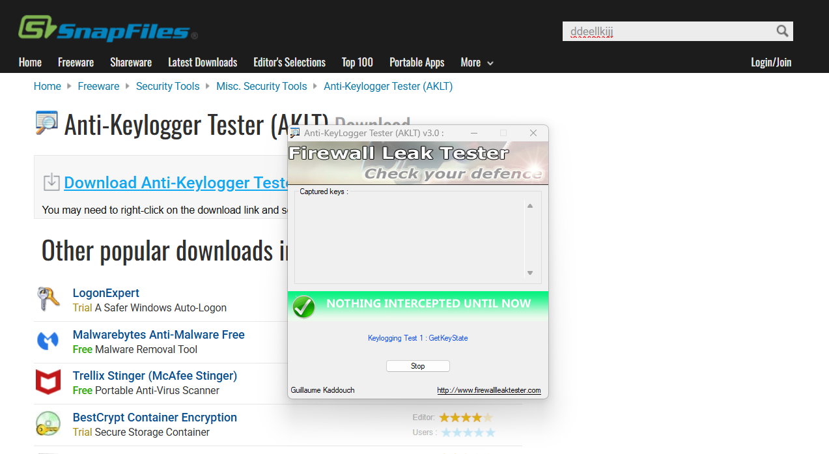Open the Freeware navigation menu item
The height and width of the screenshot is (454, 829).
coord(76,63)
